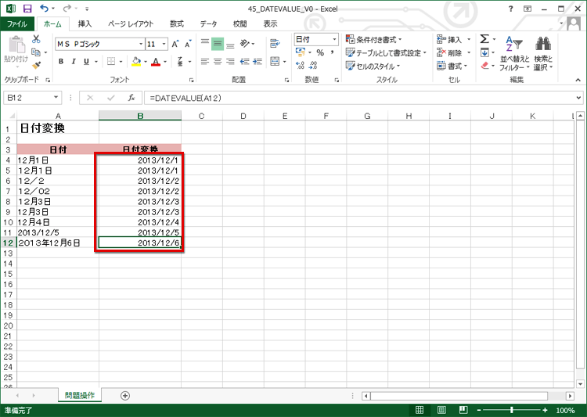Open セルのスタイル cell styles

[373, 66]
